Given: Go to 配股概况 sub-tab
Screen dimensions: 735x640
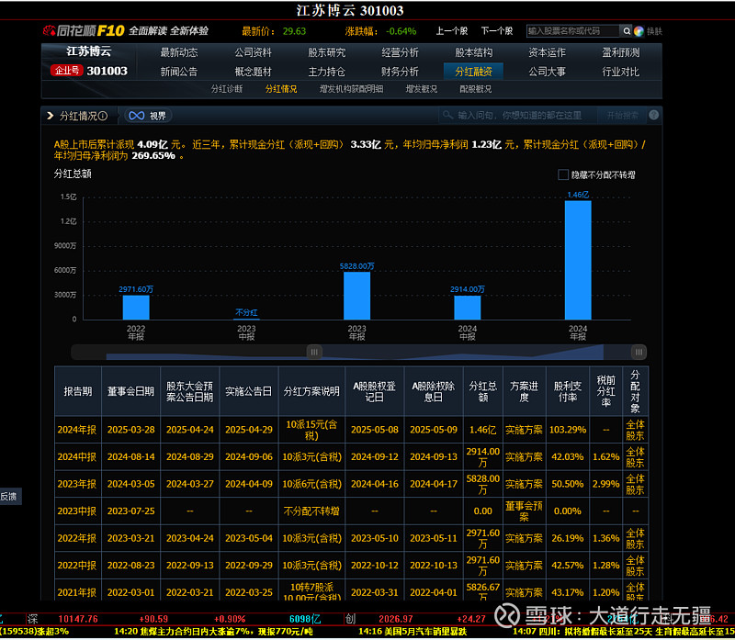Looking at the screenshot, I should click(x=476, y=89).
